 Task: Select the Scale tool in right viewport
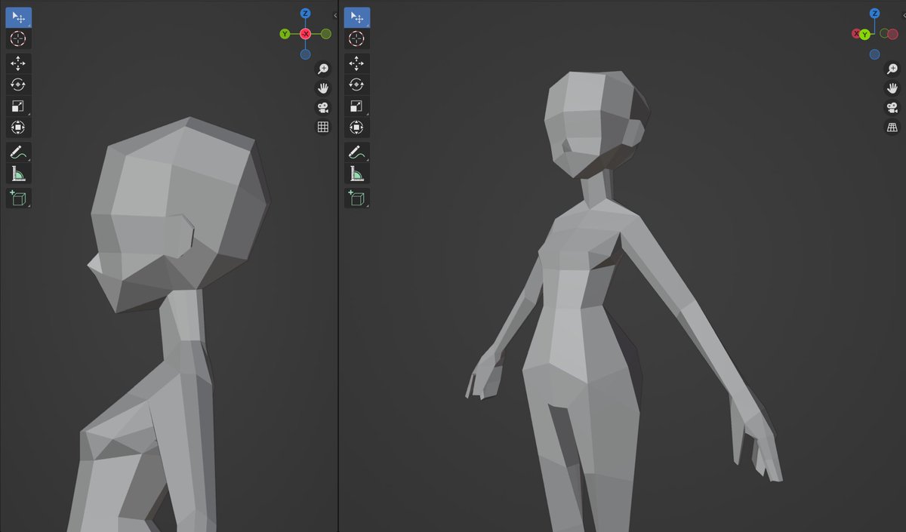356,106
